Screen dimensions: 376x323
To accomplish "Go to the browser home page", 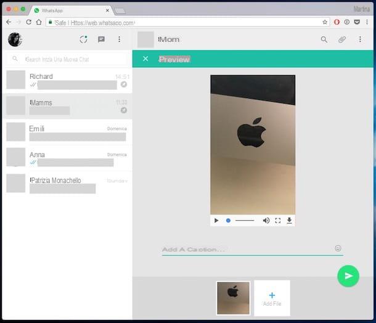I will click(x=39, y=22).
